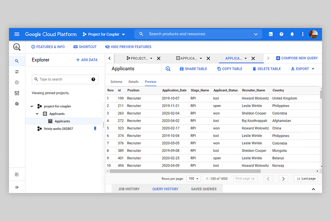Open Cloud Shell terminal icon
The image size is (331, 221).
click(x=271, y=34)
